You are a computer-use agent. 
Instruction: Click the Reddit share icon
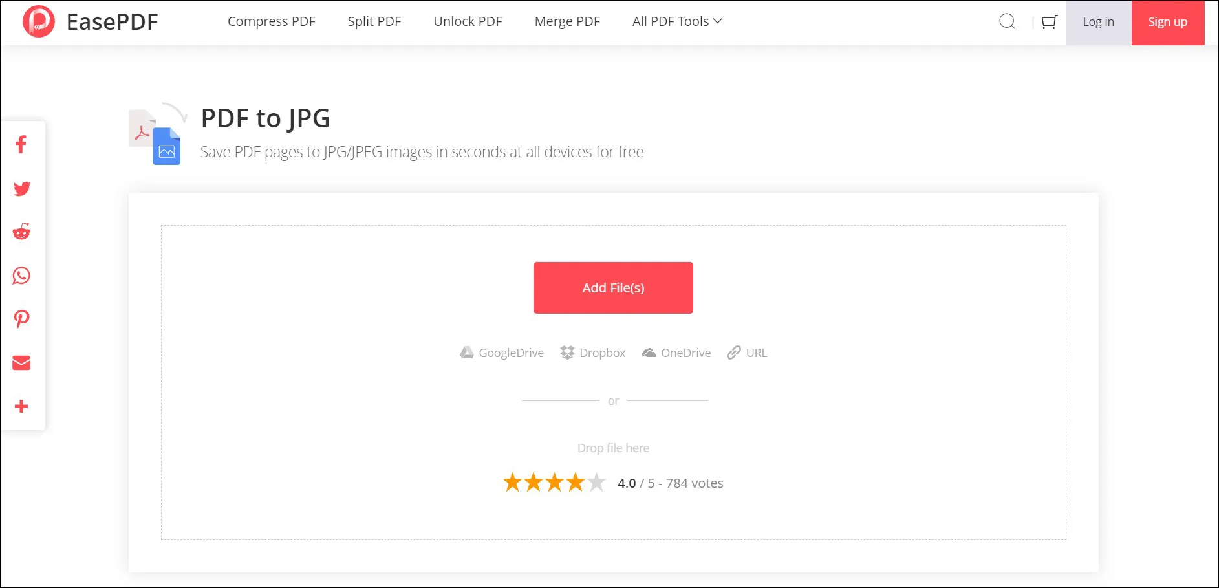coord(22,232)
